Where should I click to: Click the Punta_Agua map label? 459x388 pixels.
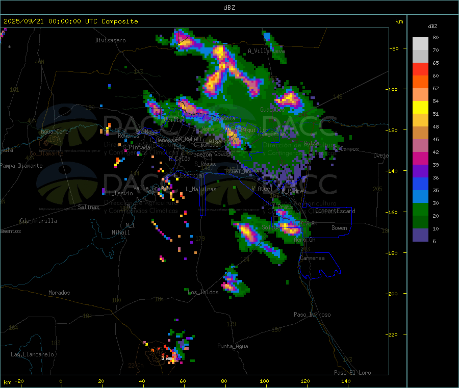tap(233, 346)
